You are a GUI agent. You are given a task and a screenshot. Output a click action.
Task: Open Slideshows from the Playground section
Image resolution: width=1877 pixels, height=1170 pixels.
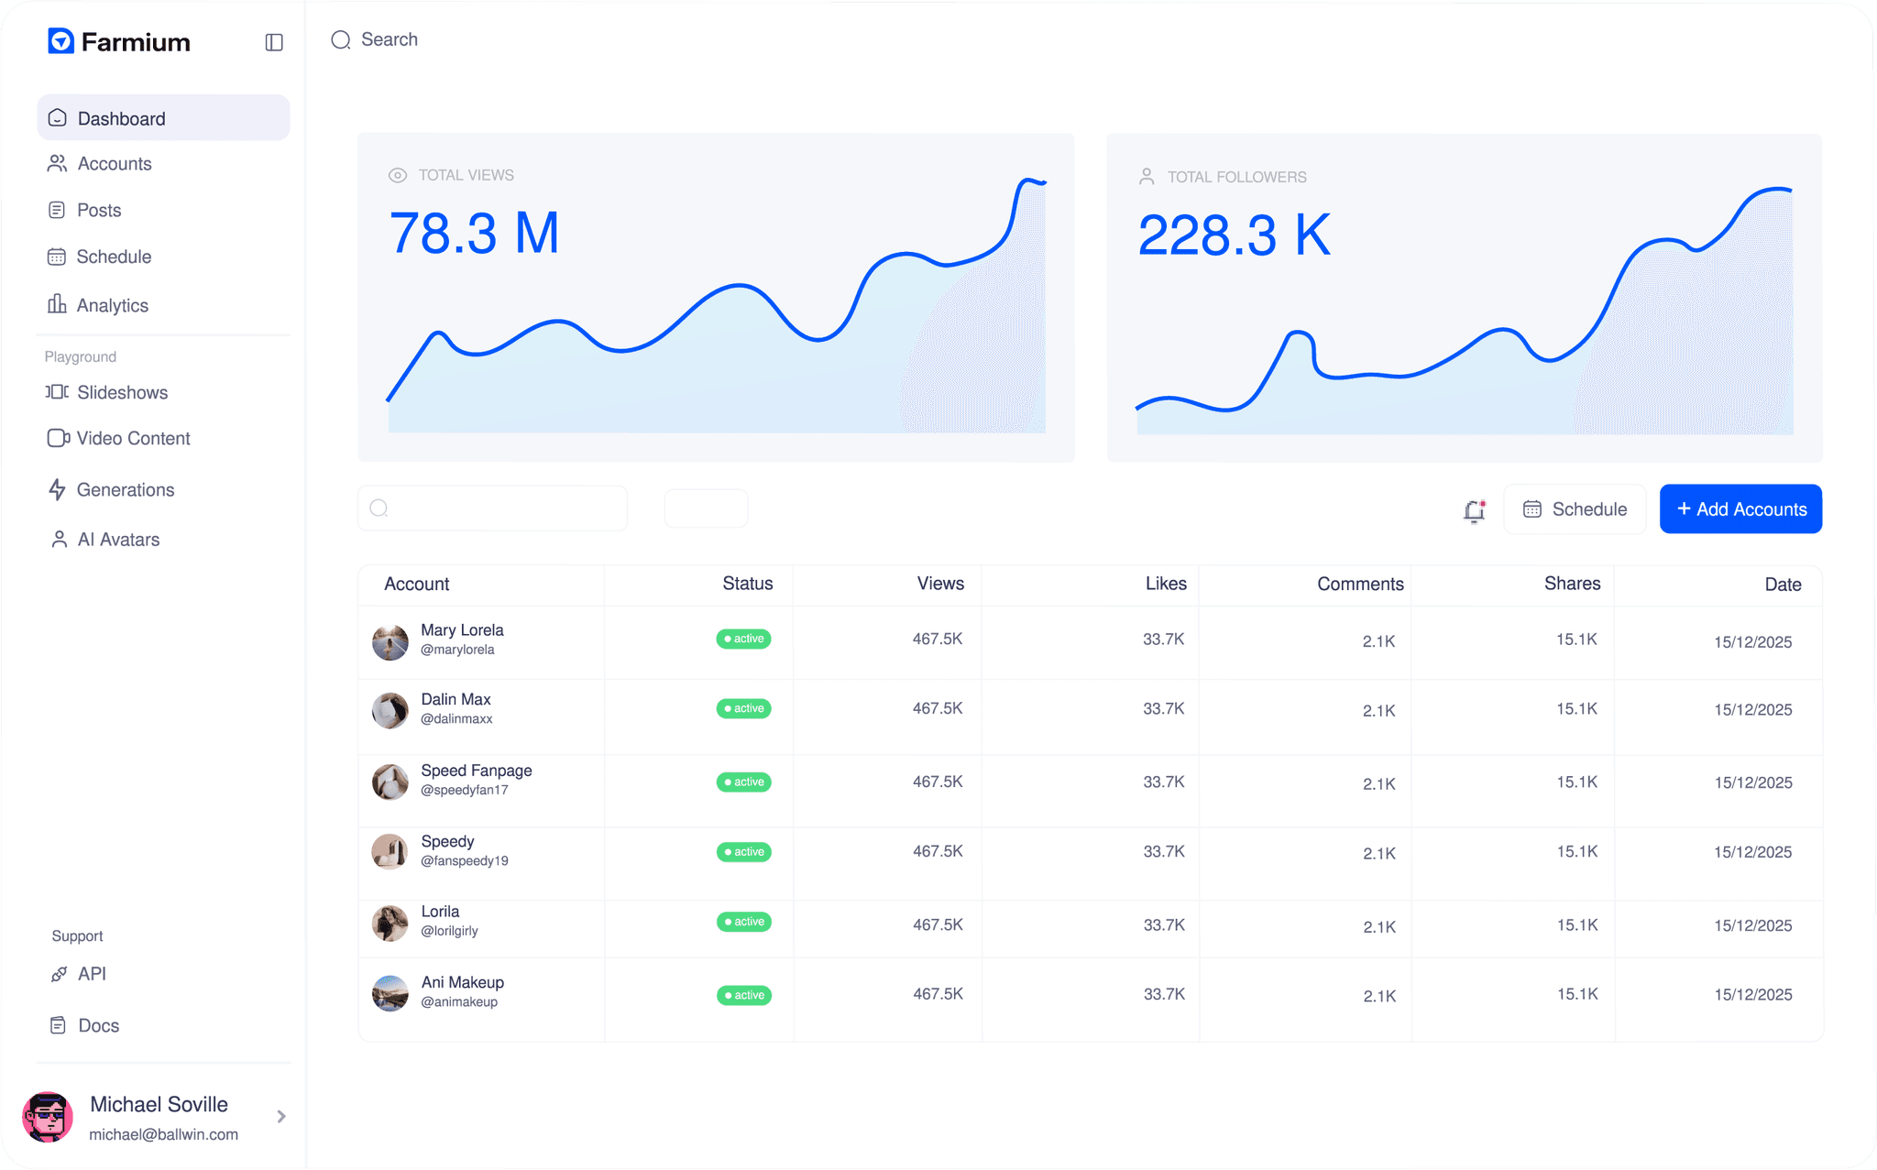(122, 392)
